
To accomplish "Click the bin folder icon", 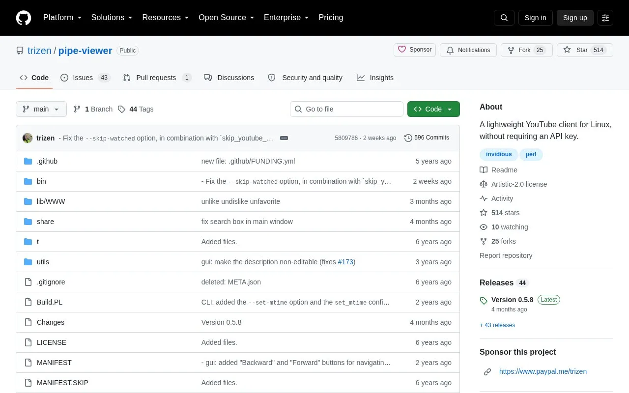I will (x=28, y=181).
